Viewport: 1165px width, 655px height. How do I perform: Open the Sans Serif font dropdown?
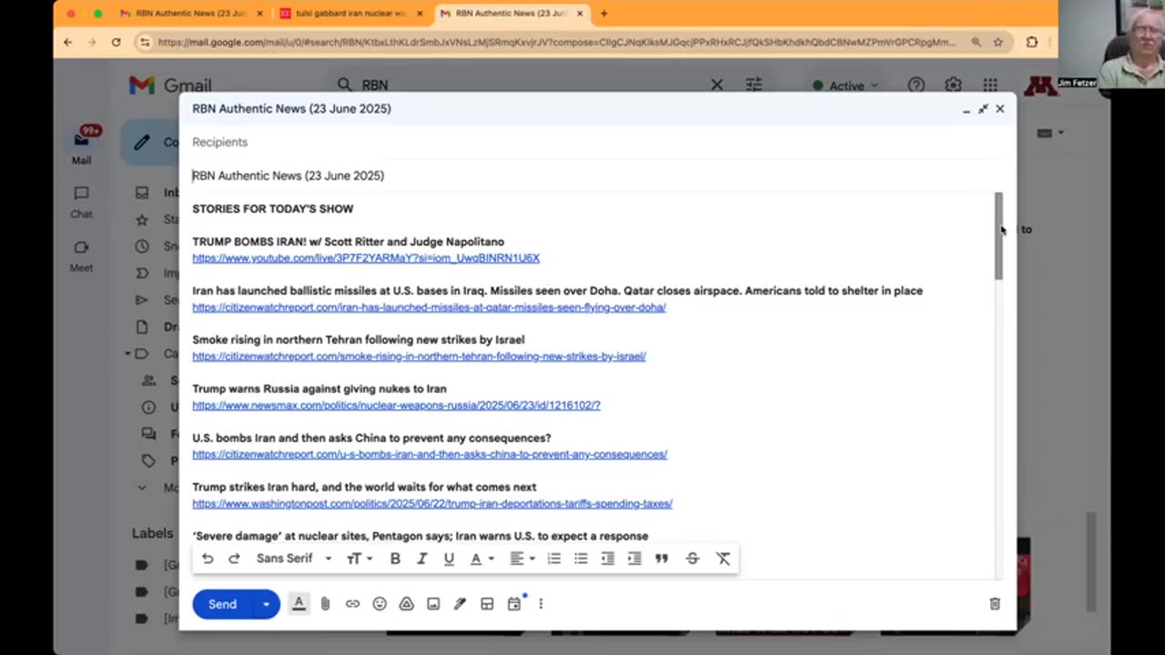(294, 559)
